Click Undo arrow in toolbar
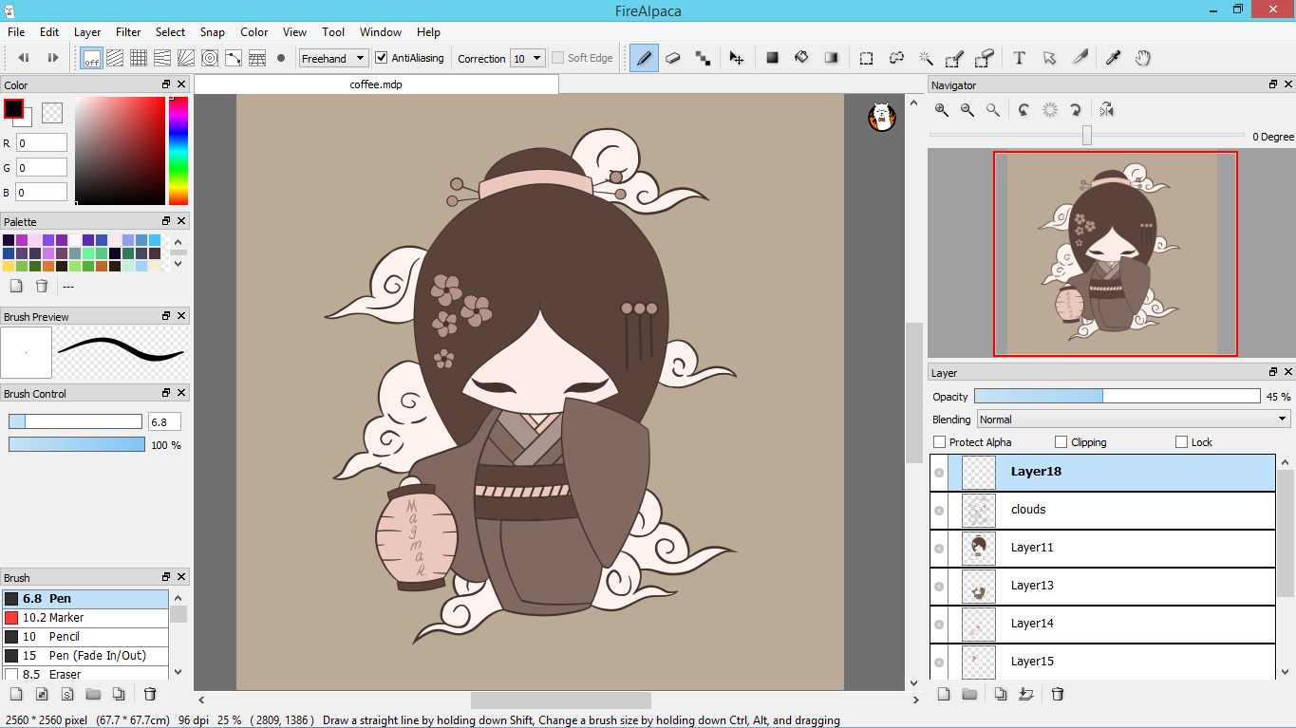Viewport: 1296px width, 728px height. (x=24, y=58)
